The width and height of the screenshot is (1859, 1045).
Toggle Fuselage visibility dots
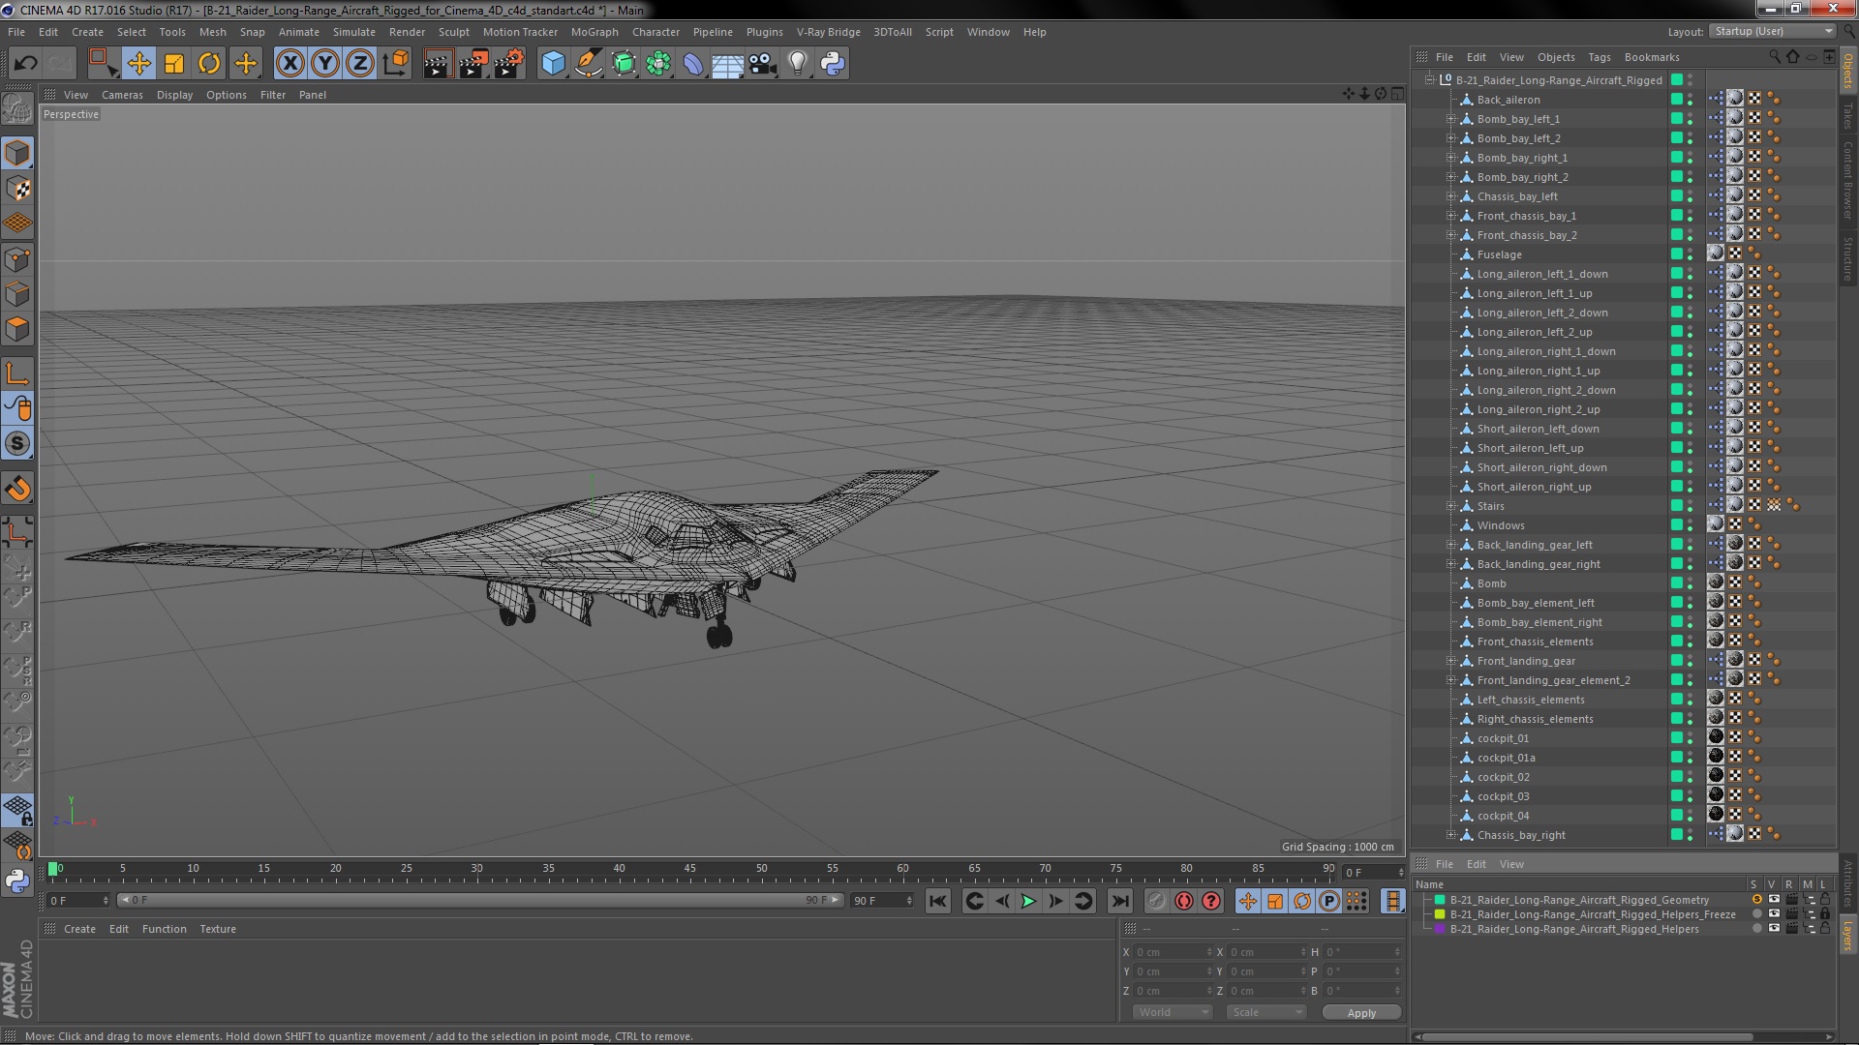coord(1691,254)
